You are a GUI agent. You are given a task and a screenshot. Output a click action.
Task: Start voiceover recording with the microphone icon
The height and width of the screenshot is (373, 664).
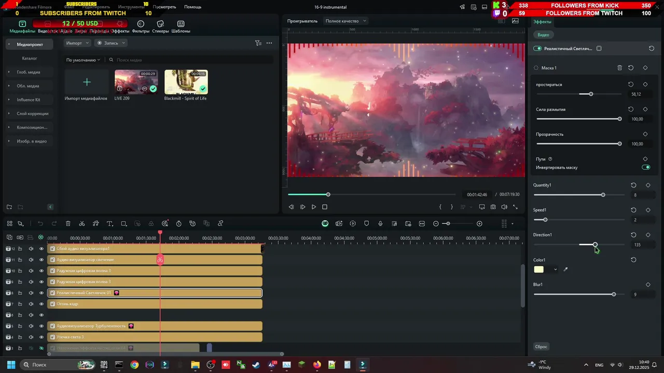tap(380, 224)
